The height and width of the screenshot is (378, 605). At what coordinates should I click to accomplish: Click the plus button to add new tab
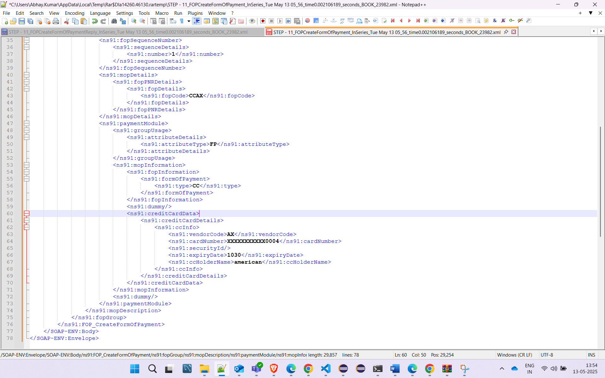pyautogui.click(x=580, y=13)
